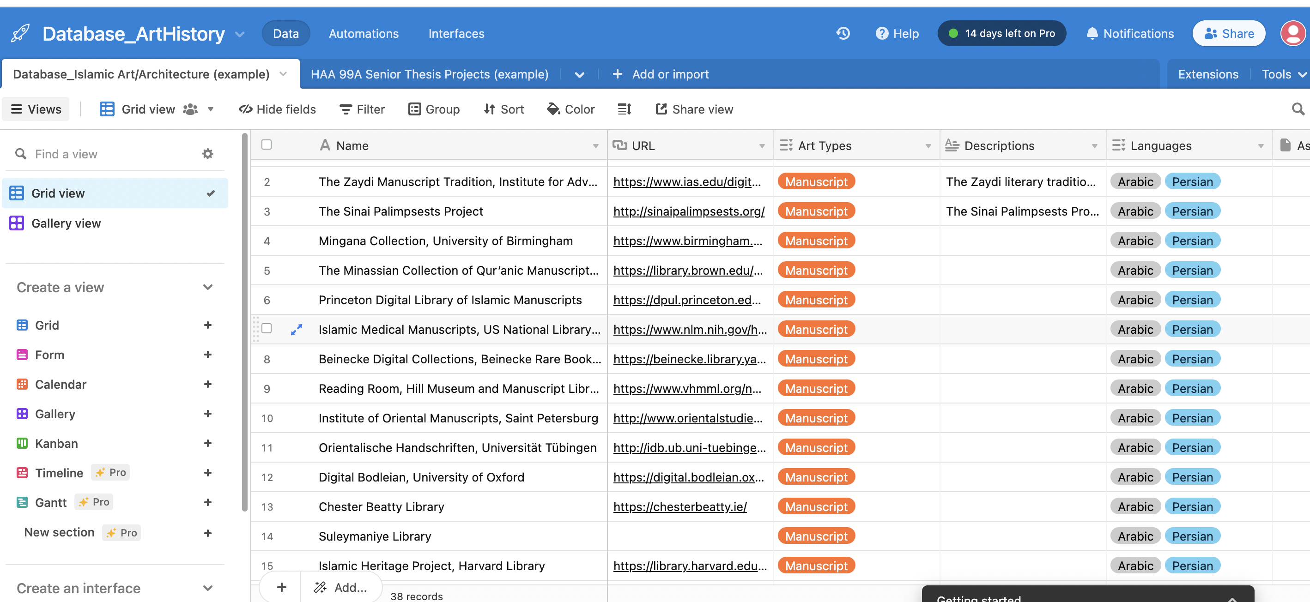Viewport: 1310px width, 602px height.
Task: Switch to HAA 99A Senior Thesis Projects tab
Action: [429, 74]
